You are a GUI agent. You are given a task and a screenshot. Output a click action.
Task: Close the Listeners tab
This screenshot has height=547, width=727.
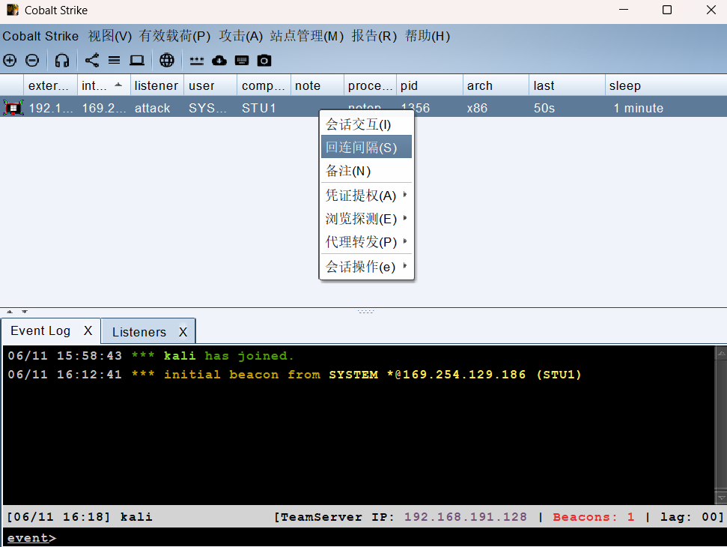(x=183, y=332)
